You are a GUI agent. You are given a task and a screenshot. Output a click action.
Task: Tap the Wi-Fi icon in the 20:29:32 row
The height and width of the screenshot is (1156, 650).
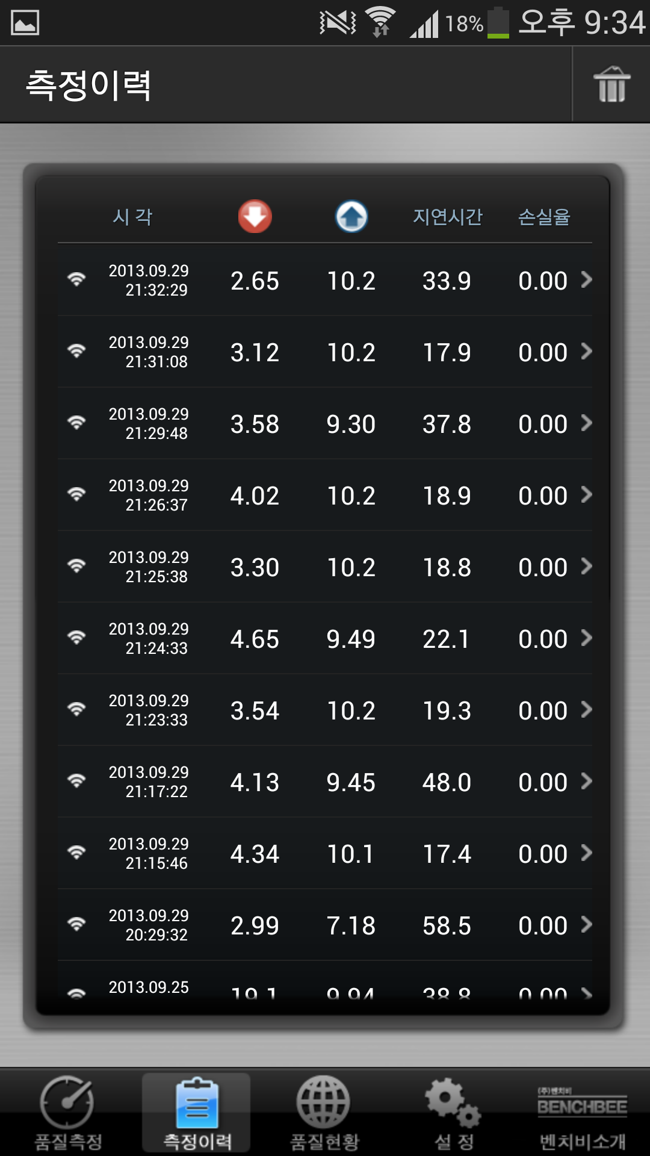pyautogui.click(x=76, y=924)
